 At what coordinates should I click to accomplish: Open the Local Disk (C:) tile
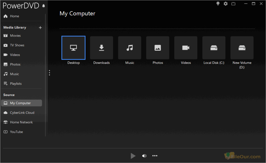point(214,48)
